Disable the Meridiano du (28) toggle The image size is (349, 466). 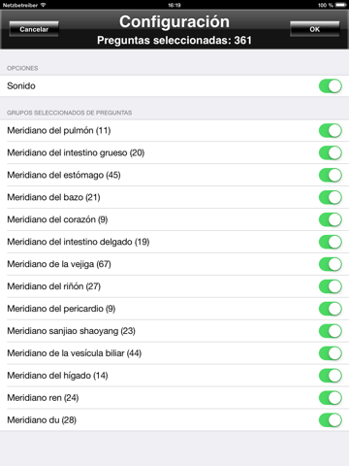[x=331, y=420]
